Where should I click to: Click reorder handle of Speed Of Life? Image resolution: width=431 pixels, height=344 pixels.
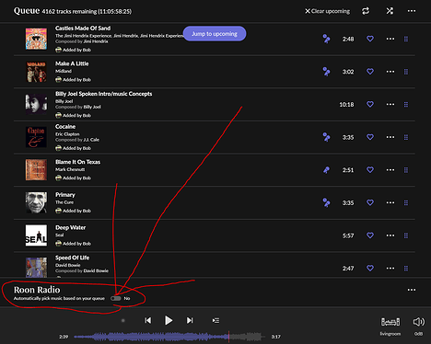pyautogui.click(x=406, y=269)
